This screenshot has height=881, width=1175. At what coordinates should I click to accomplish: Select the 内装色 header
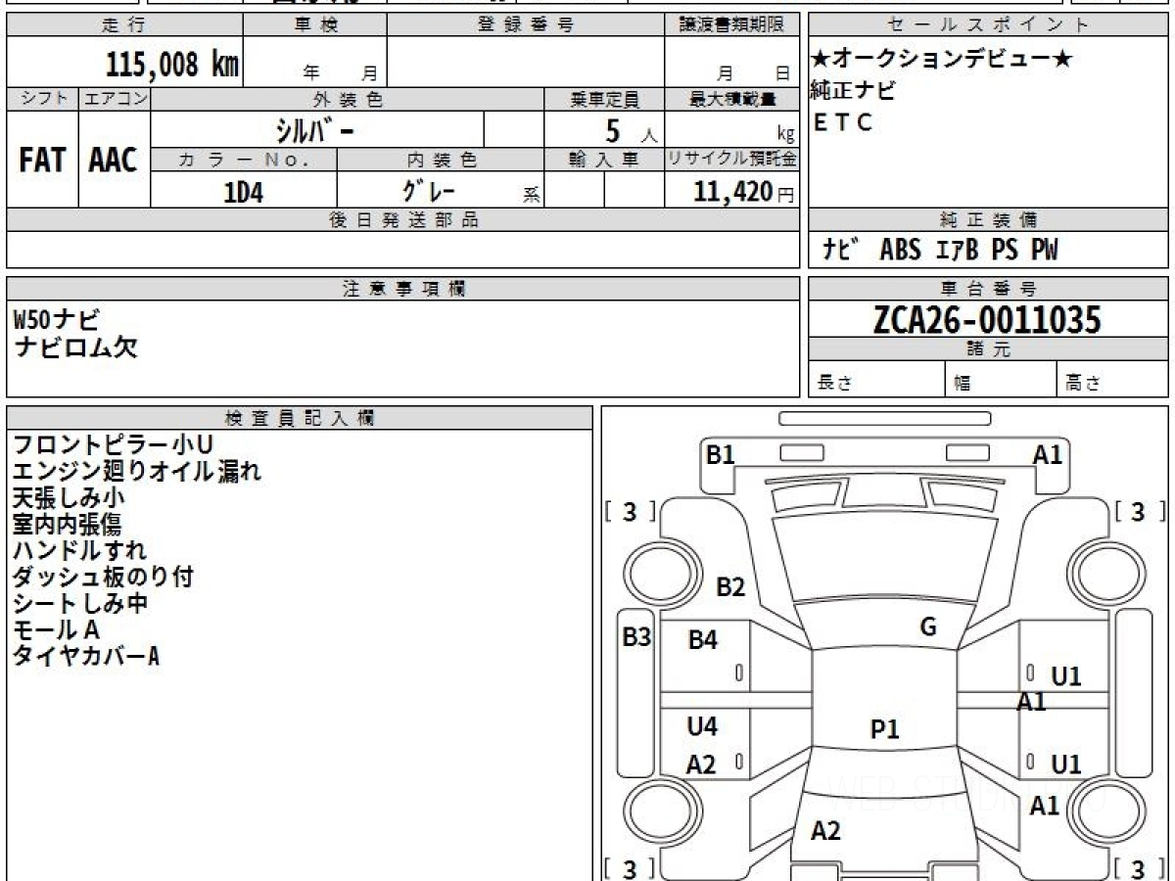click(x=441, y=160)
